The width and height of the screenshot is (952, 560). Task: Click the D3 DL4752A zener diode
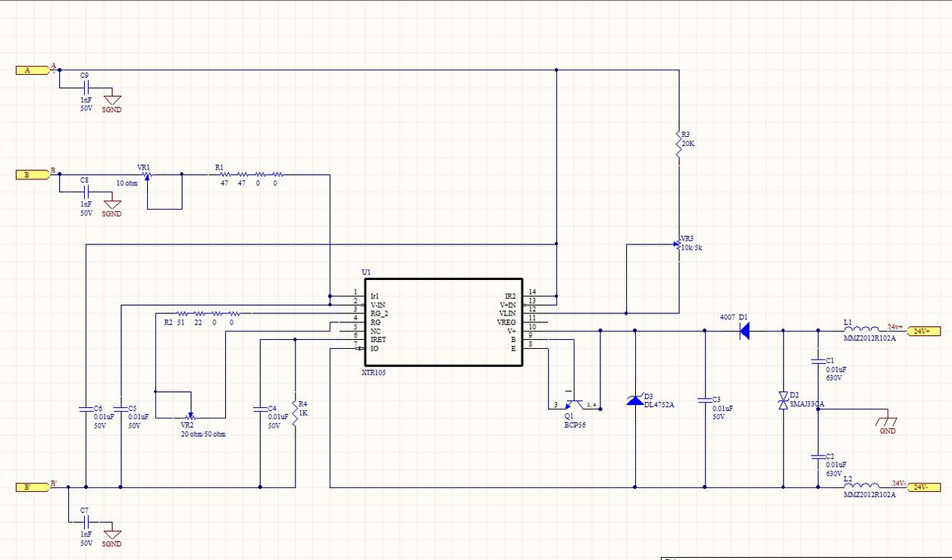pos(634,400)
